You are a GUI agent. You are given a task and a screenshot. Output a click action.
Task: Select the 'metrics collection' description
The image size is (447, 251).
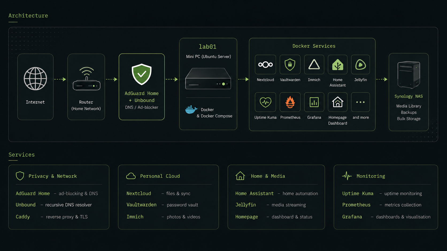pyautogui.click(x=403, y=205)
